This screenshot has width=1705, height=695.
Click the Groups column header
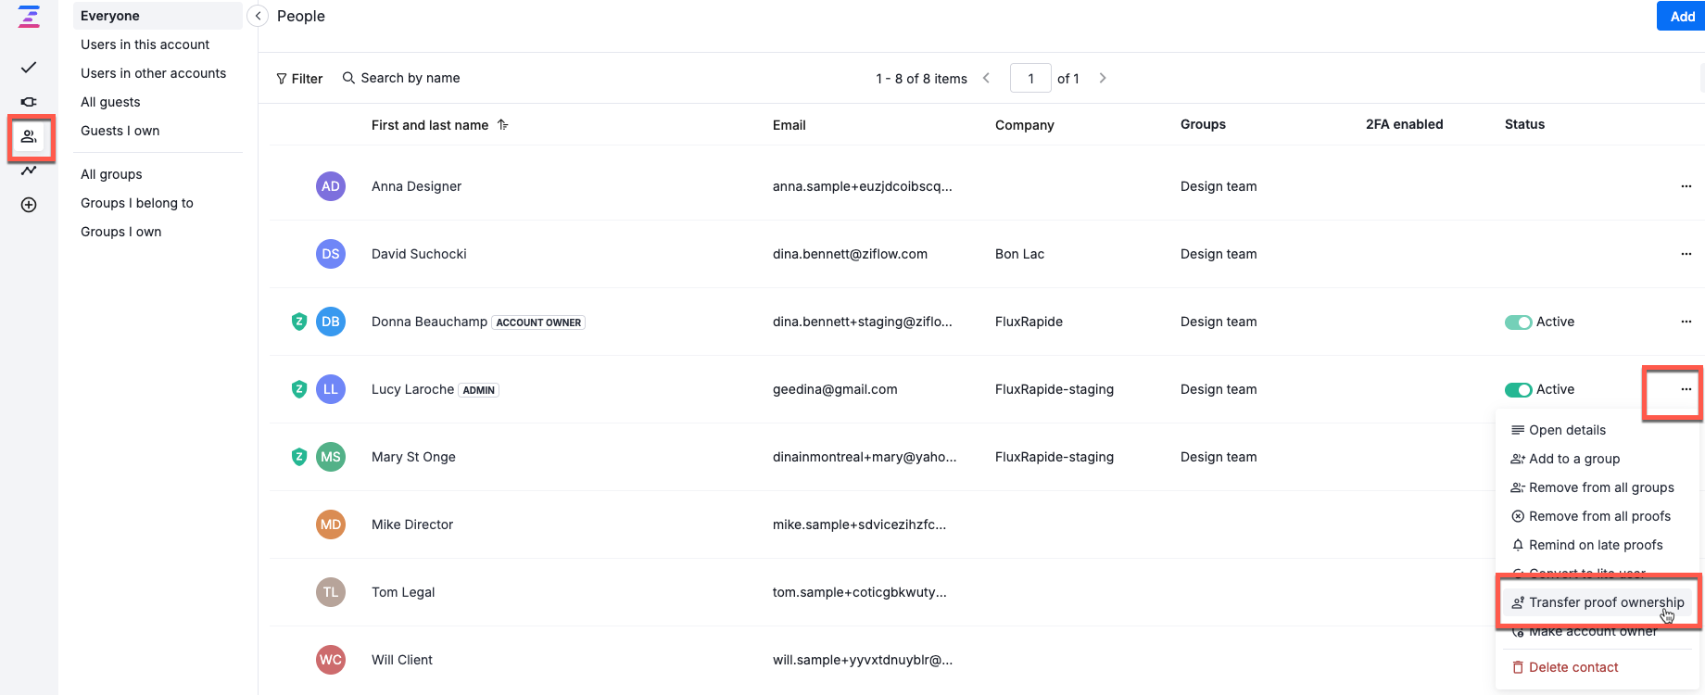pyautogui.click(x=1203, y=124)
